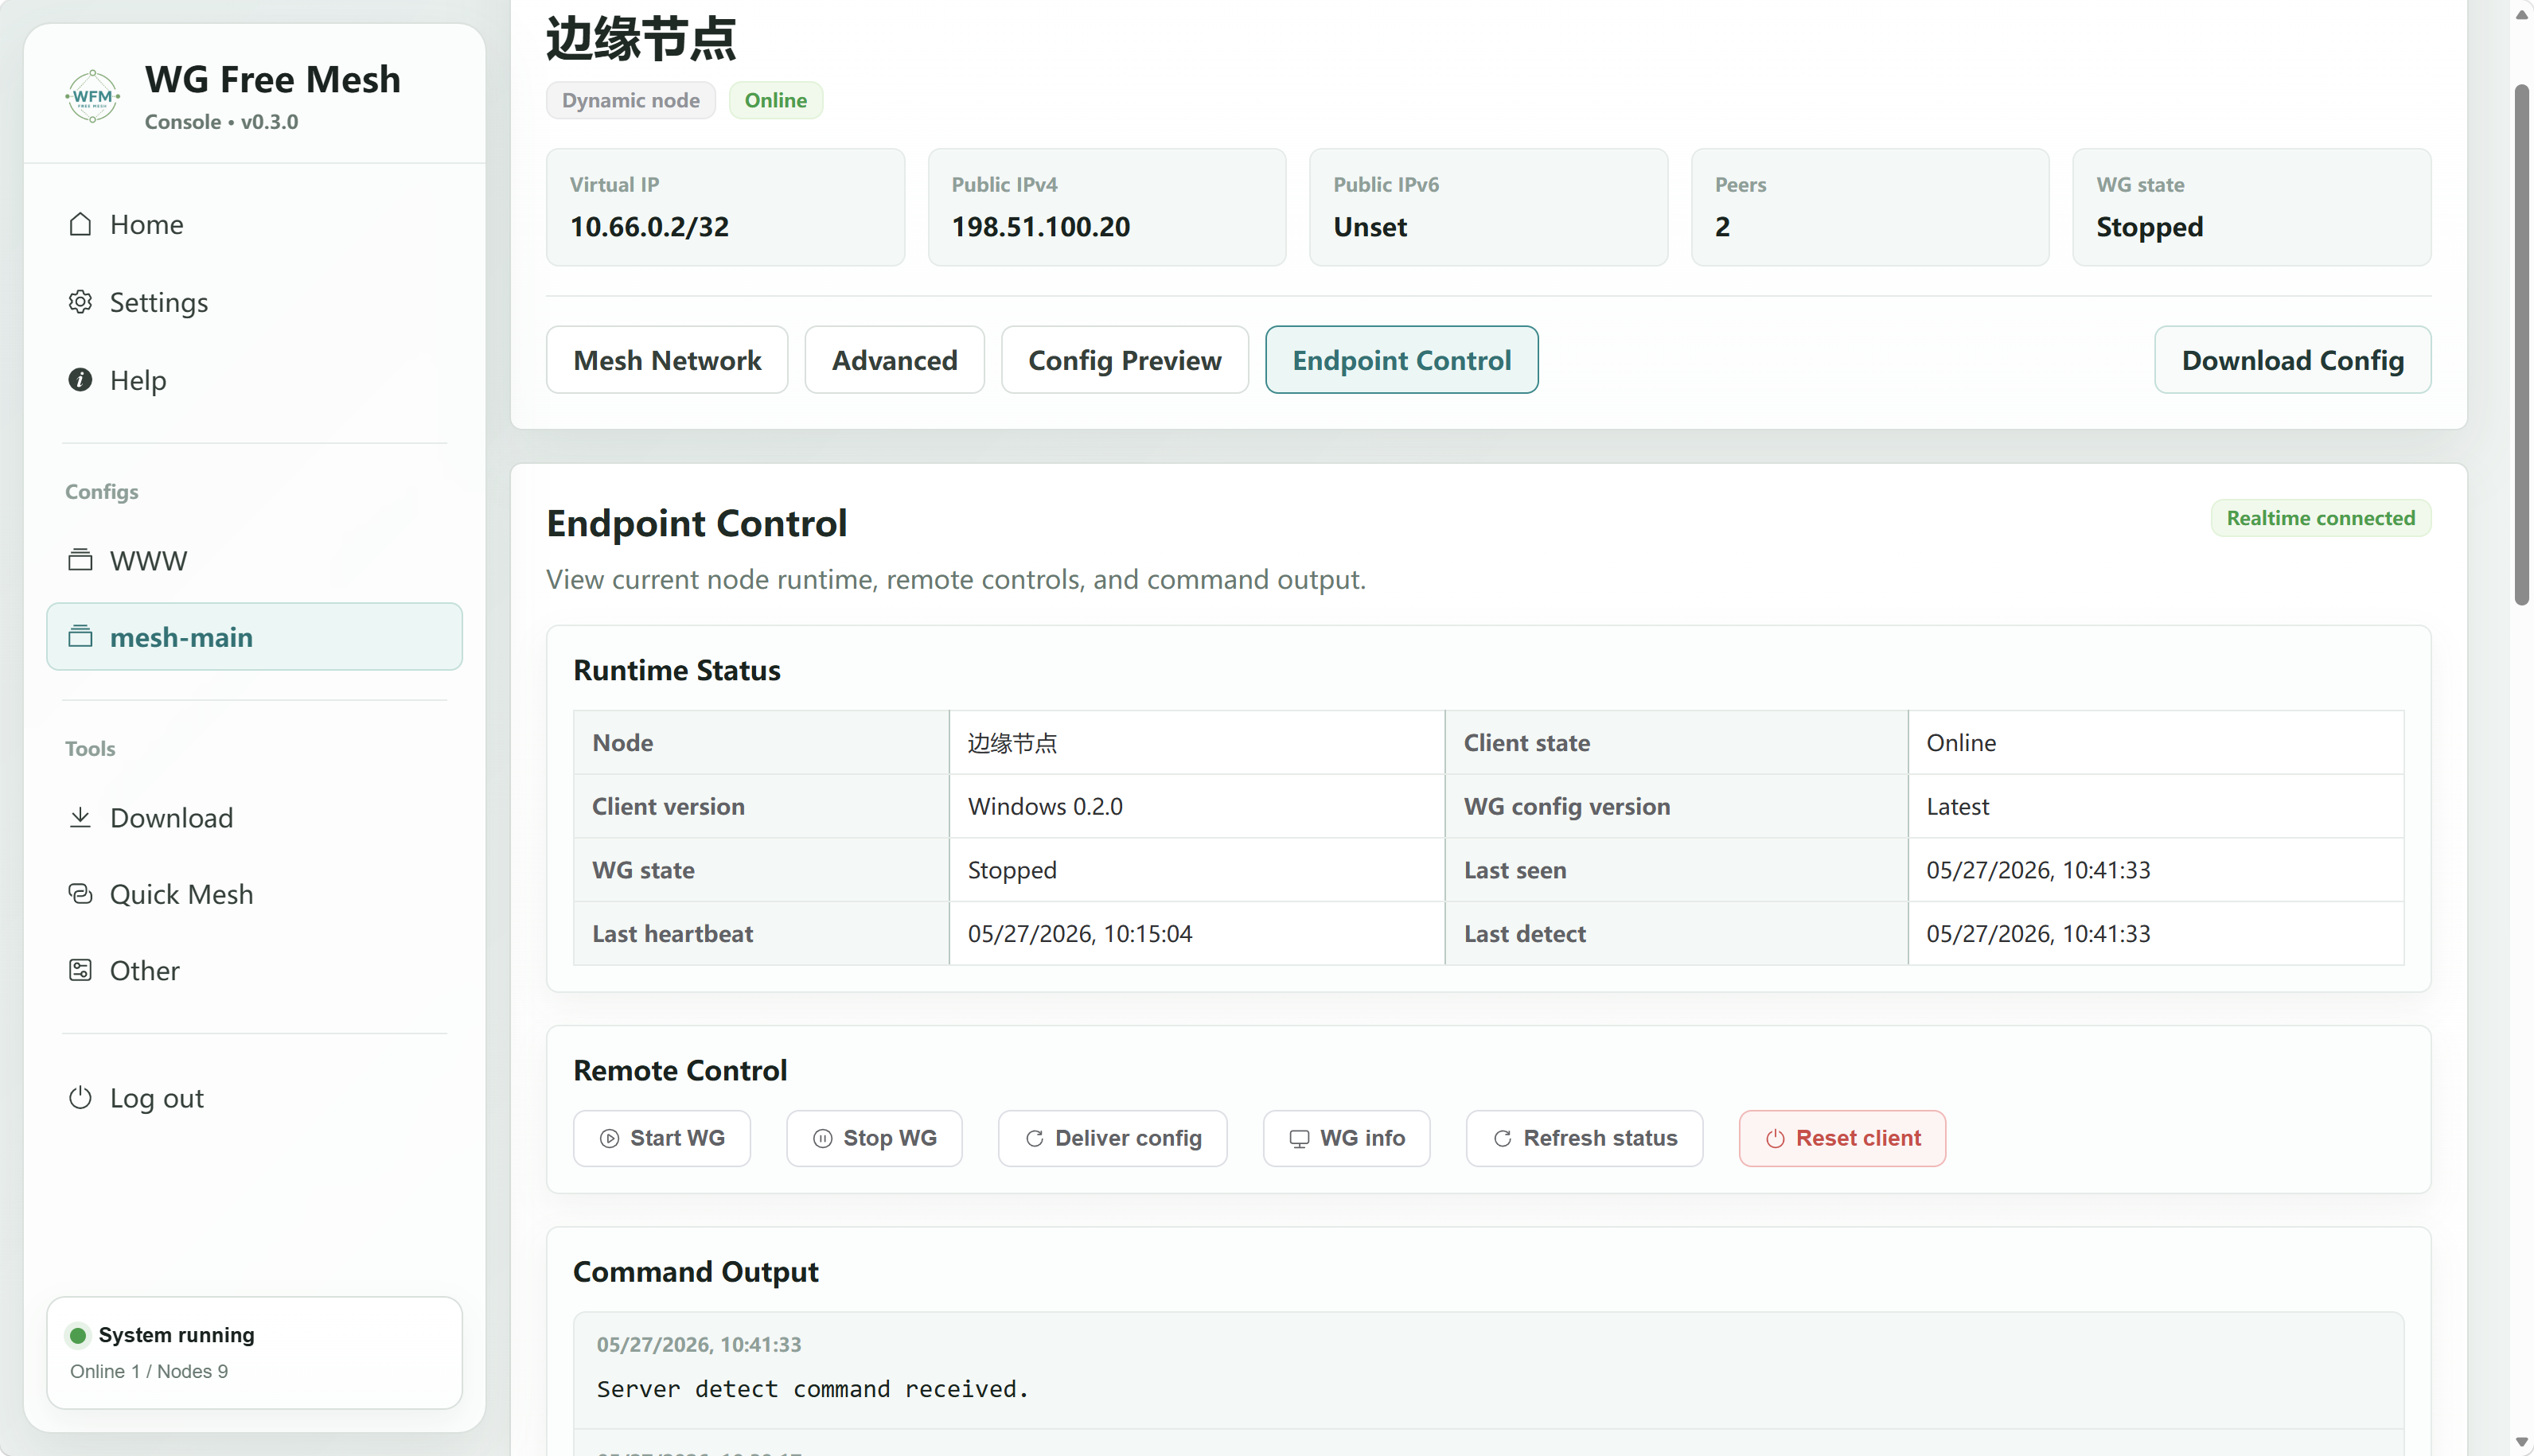This screenshot has height=1456, width=2534.
Task: Click the Public IPv6 Unset card
Action: coord(1488,207)
